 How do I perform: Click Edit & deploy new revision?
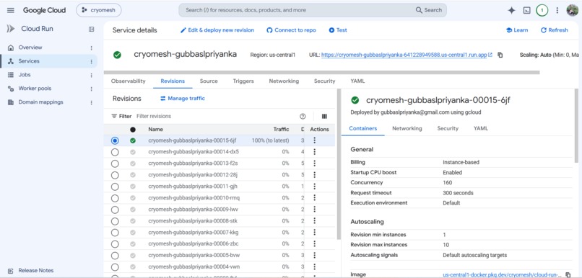coord(217,30)
